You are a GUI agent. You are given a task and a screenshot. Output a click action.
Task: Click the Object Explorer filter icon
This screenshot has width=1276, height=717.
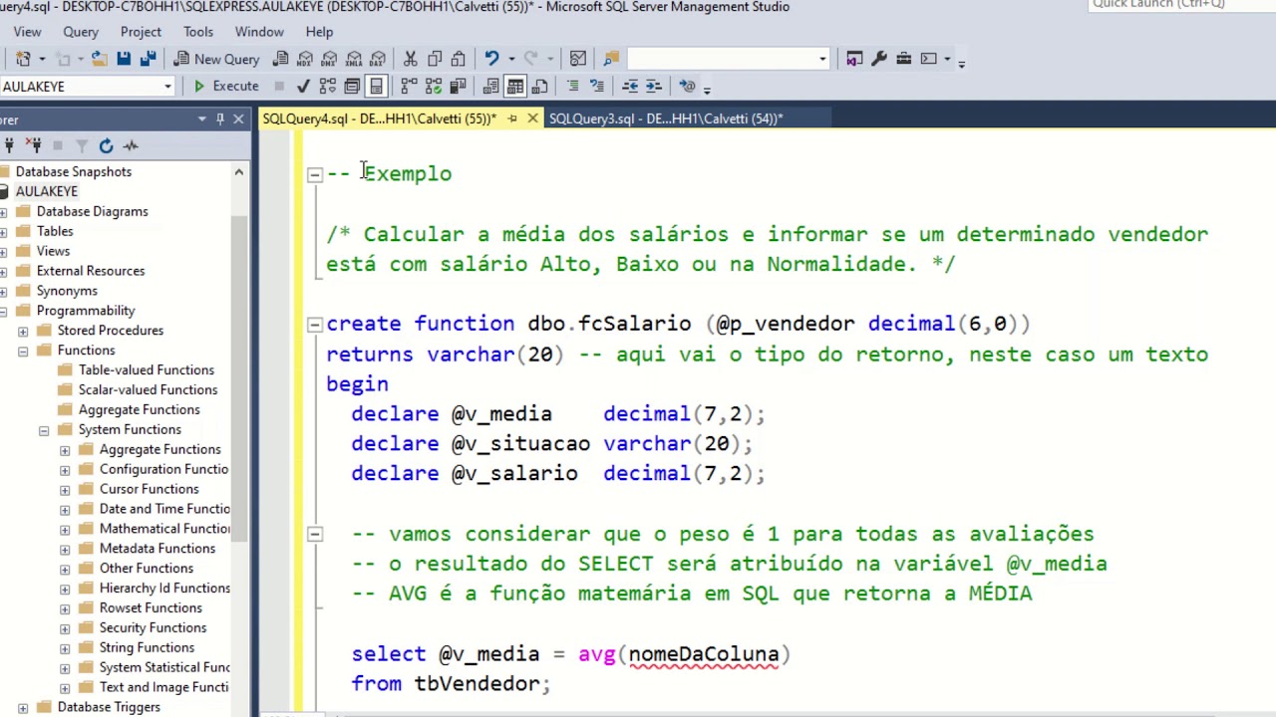[x=82, y=145]
